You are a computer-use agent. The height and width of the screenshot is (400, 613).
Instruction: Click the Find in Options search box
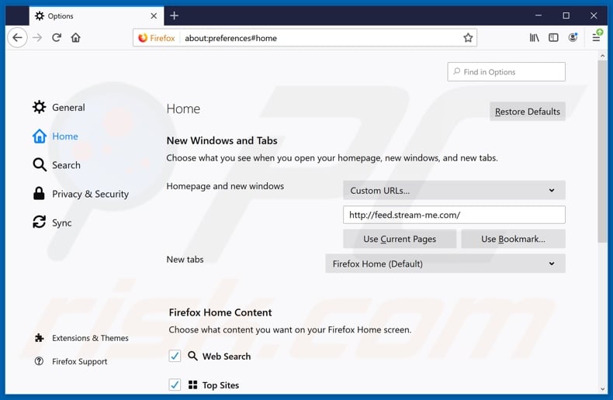(x=506, y=72)
